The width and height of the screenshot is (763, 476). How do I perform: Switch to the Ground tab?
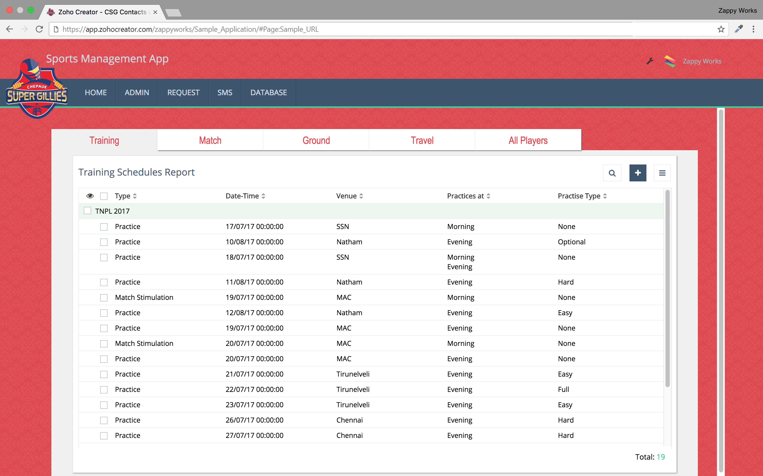tap(316, 140)
